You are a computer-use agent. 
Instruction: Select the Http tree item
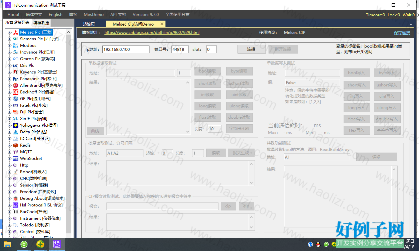coord(24,165)
